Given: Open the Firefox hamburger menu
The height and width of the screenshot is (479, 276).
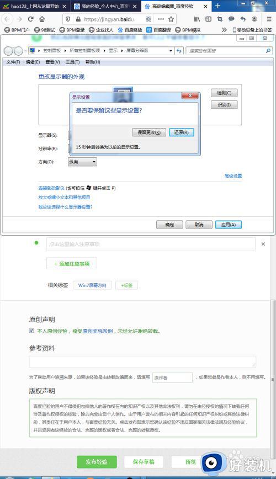Looking at the screenshot, I should [x=269, y=19].
